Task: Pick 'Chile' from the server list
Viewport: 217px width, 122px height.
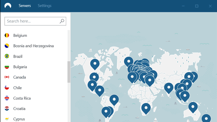Action: tap(17, 88)
